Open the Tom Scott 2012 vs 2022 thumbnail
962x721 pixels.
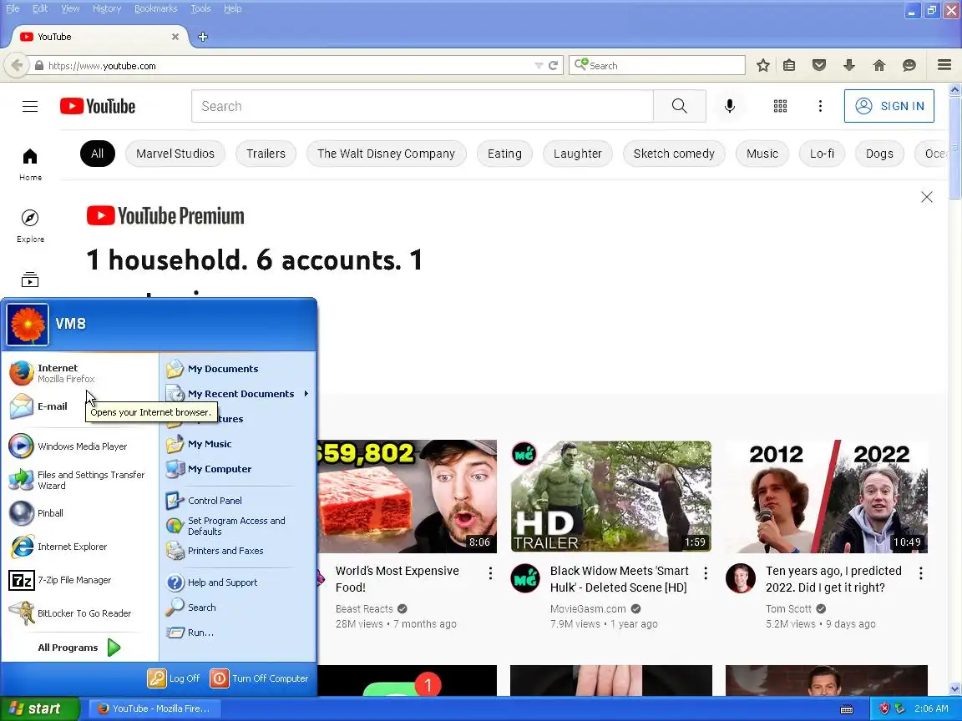pos(826,496)
